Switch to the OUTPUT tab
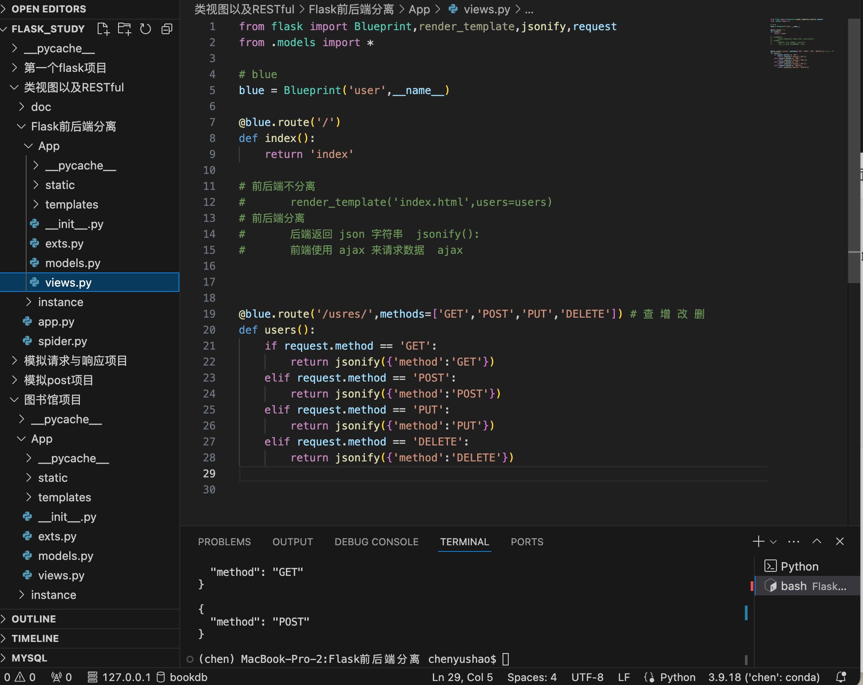The image size is (863, 685). pyautogui.click(x=293, y=542)
